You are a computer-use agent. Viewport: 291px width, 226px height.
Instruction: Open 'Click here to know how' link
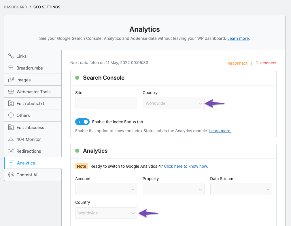click(x=185, y=166)
